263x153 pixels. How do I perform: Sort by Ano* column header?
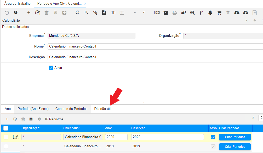[117, 128]
